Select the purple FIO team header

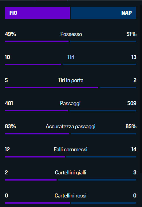[x=37, y=13]
